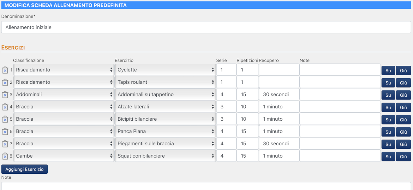
Task: Click trash icon for Alzate laterali row
Action: tap(5, 107)
